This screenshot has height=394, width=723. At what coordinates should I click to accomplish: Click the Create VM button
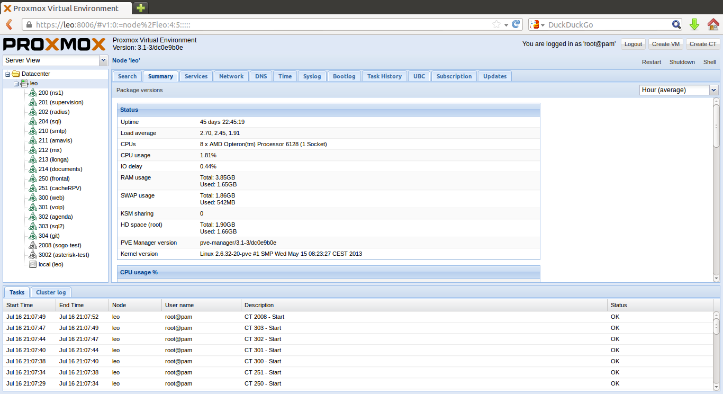coord(665,44)
